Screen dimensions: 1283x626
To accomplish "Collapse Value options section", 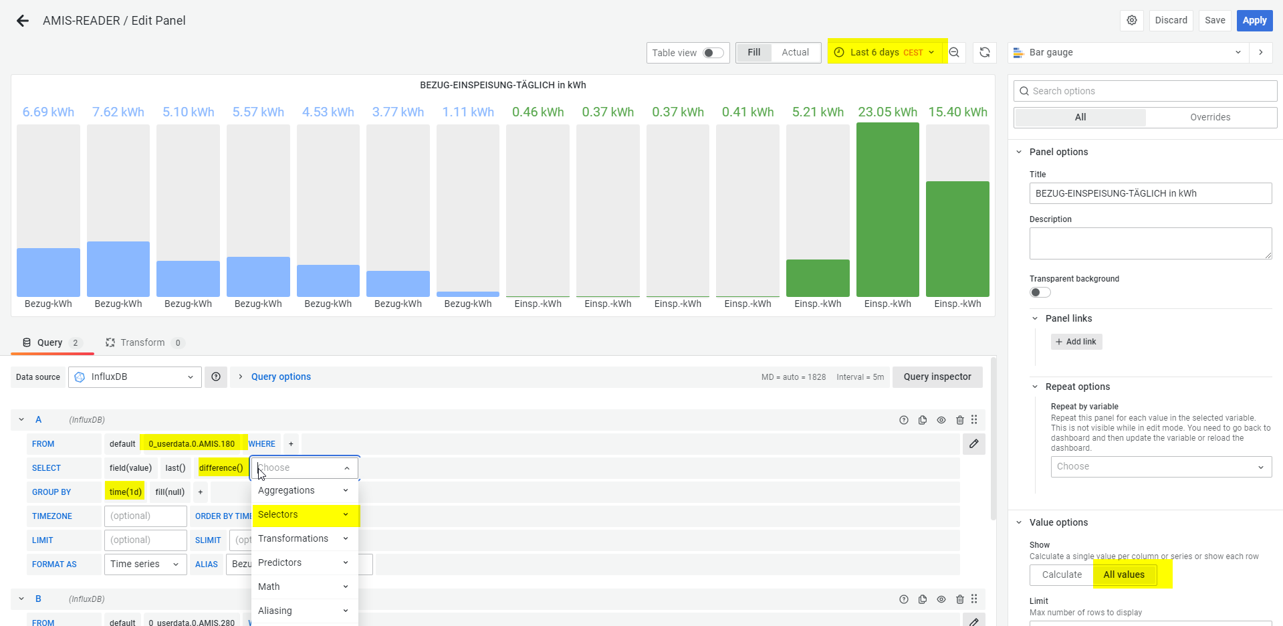I will pos(1019,522).
